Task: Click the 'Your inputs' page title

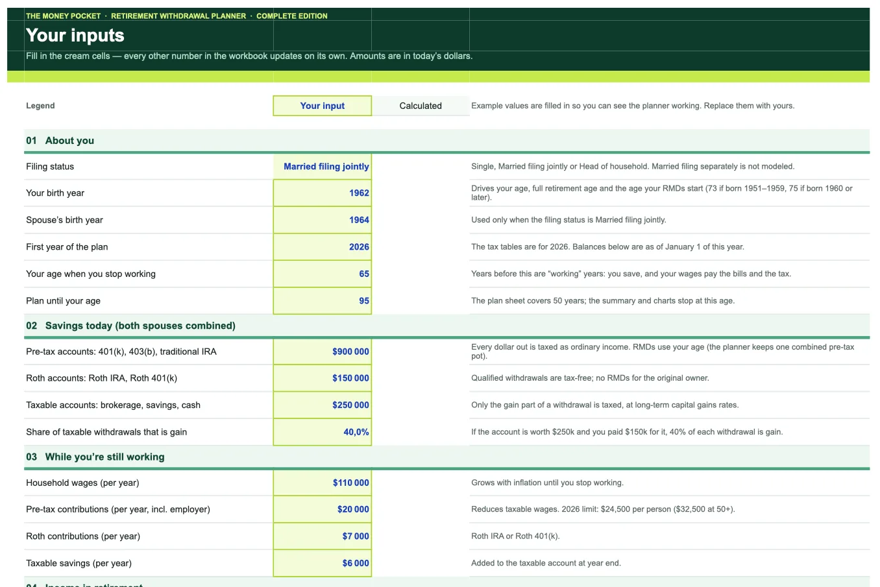Action: pyautogui.click(x=75, y=35)
